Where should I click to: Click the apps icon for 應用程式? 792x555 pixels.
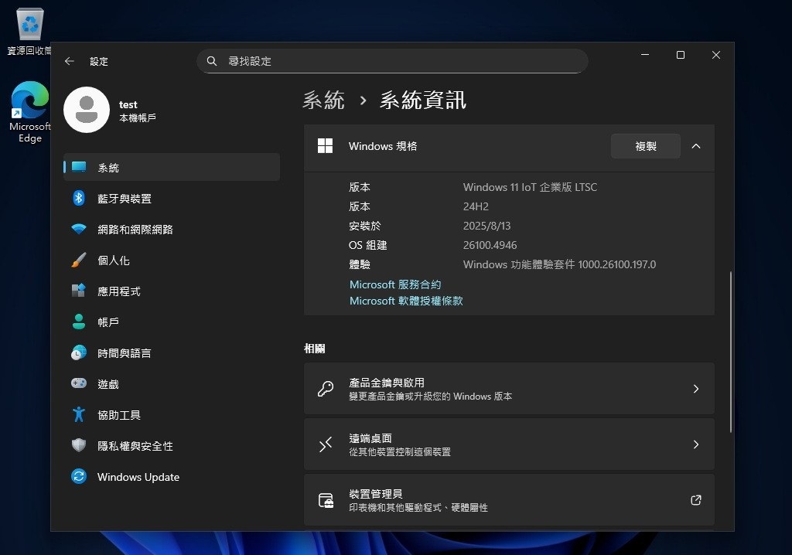[x=79, y=291]
